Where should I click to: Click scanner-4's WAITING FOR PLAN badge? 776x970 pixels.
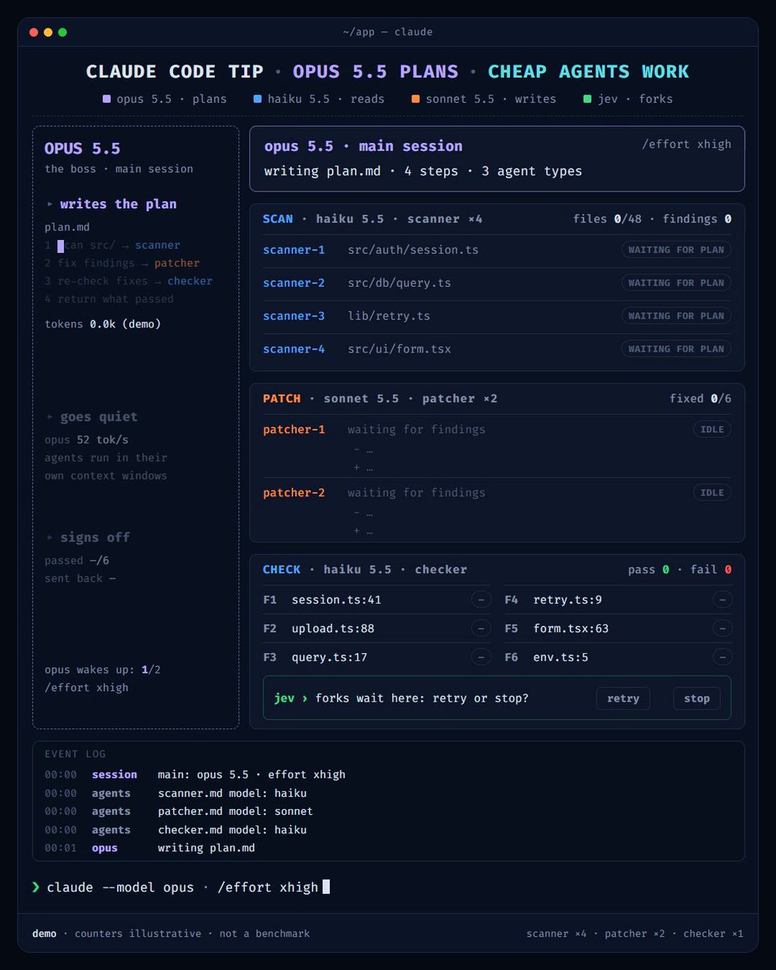tap(677, 349)
